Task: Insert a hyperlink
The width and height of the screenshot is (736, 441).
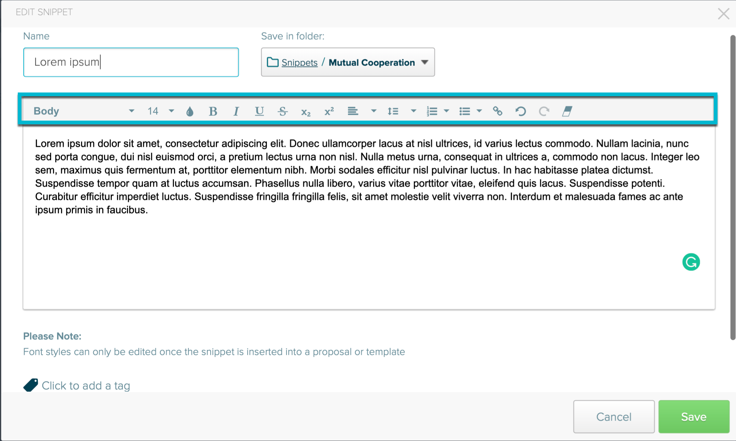Action: (x=498, y=111)
